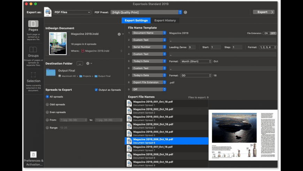
Task: Select the From page range radio button
Action: pyautogui.click(x=47, y=120)
